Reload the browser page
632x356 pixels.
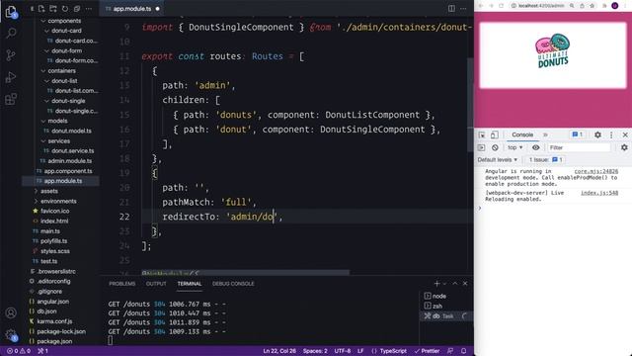point(501,6)
